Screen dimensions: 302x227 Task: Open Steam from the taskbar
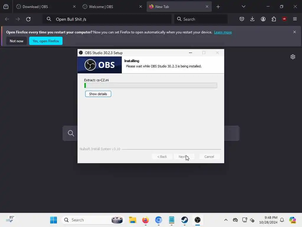(185, 220)
